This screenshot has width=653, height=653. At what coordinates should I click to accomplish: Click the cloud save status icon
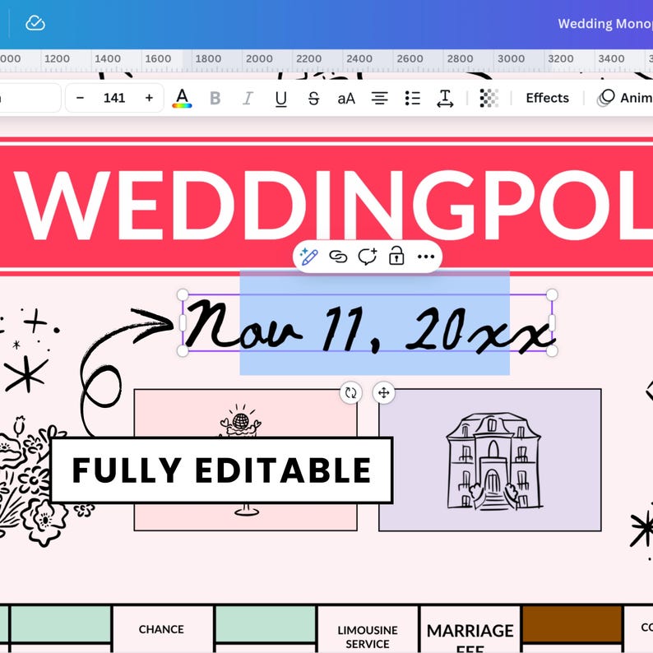[35, 23]
